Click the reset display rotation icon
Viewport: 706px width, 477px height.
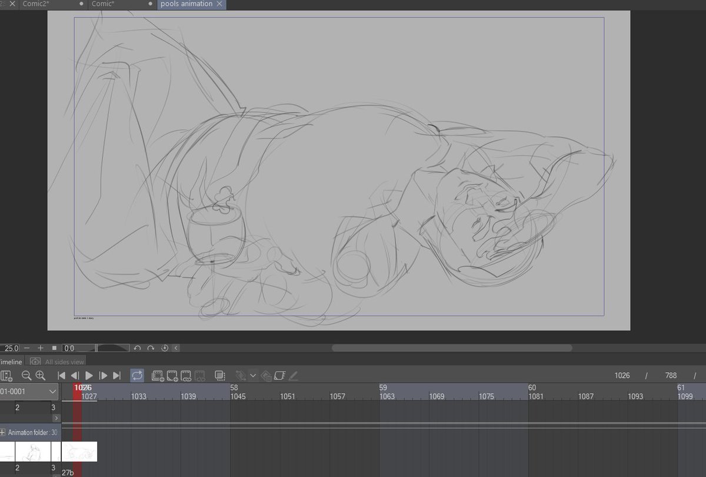(x=164, y=348)
